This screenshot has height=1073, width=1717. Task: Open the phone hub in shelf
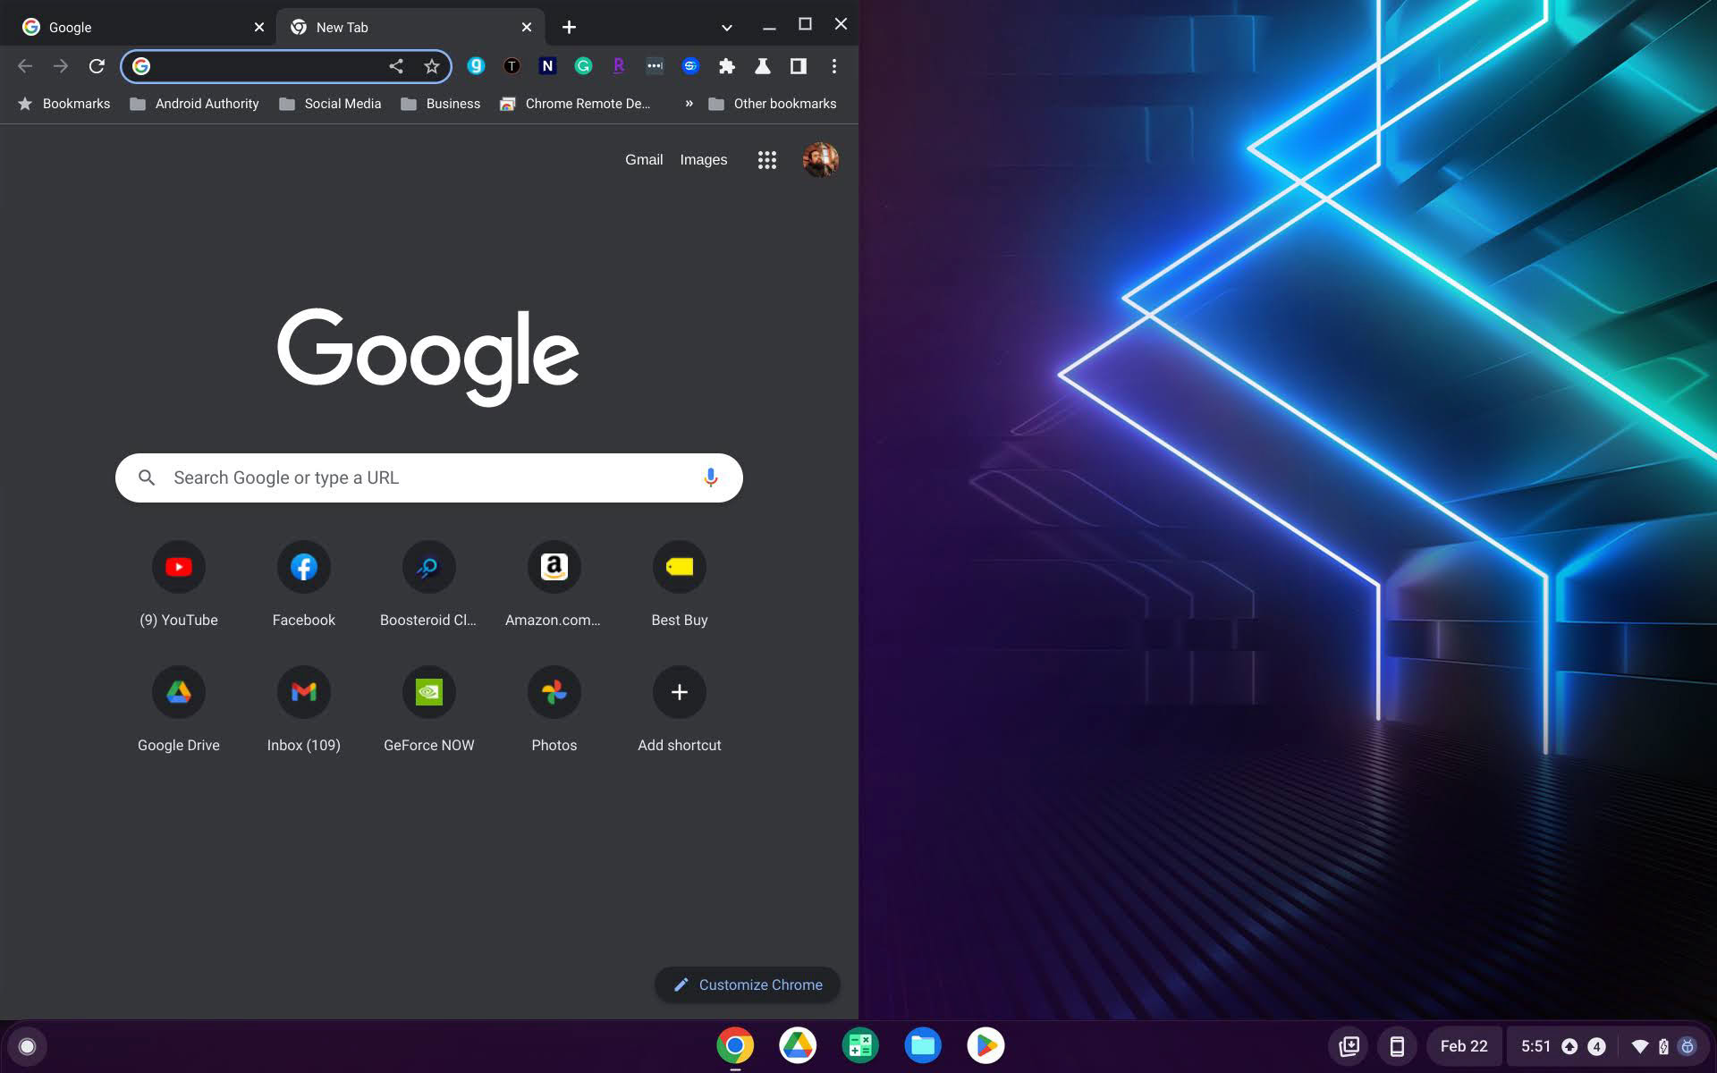pos(1396,1046)
